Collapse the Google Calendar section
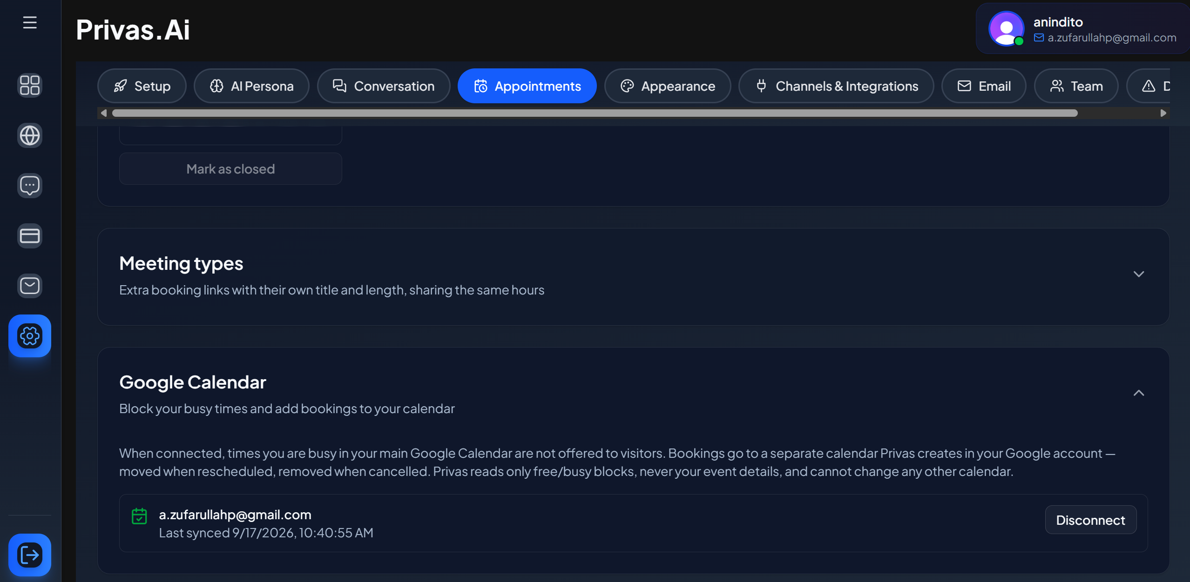 pyautogui.click(x=1139, y=393)
